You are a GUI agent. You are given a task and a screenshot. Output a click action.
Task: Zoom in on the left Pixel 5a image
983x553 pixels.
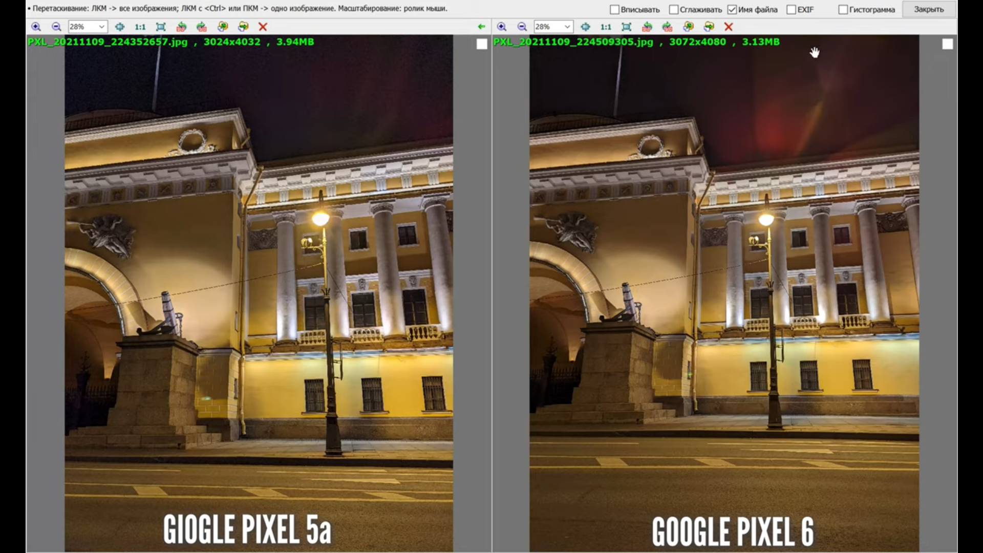(36, 27)
